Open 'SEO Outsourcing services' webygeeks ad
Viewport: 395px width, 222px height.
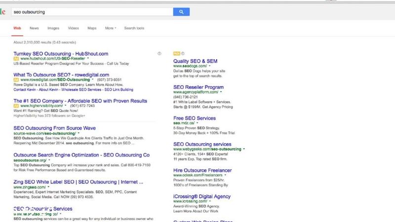[202, 144]
